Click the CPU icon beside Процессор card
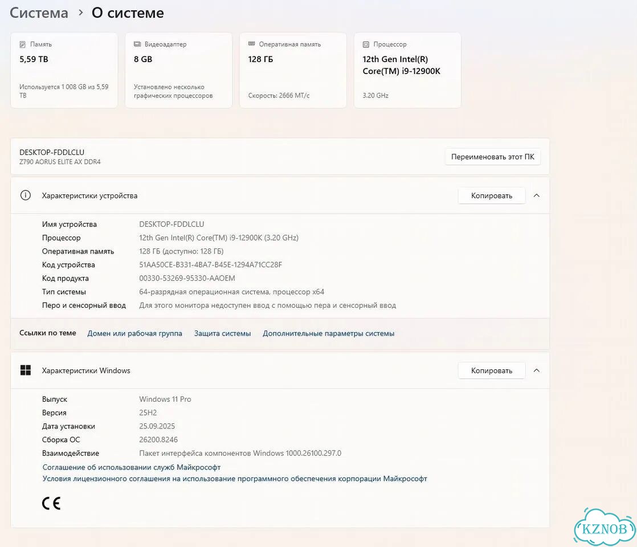Screen dimensions: 637x547 click(x=366, y=44)
